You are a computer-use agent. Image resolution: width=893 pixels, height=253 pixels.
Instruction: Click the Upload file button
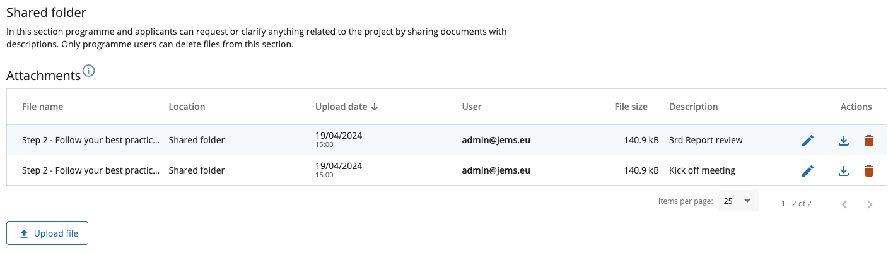47,233
